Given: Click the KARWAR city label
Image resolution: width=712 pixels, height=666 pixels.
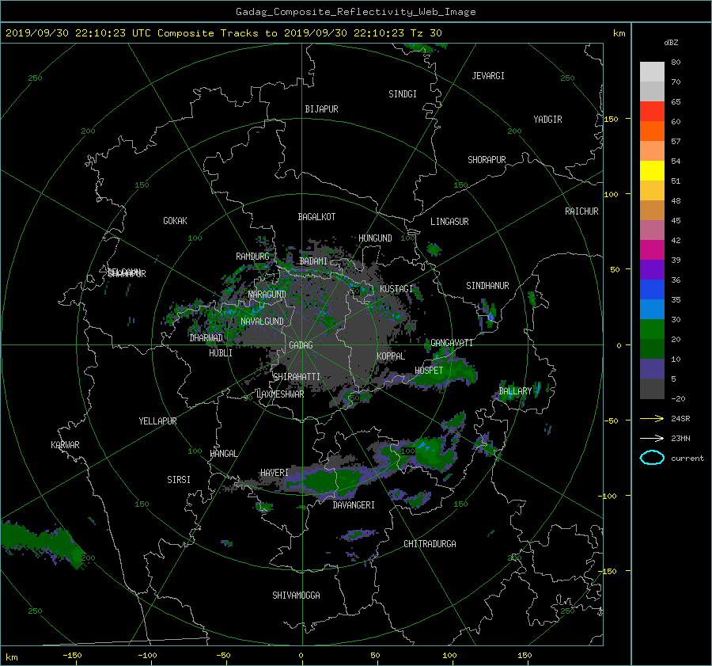Looking at the screenshot, I should [65, 445].
